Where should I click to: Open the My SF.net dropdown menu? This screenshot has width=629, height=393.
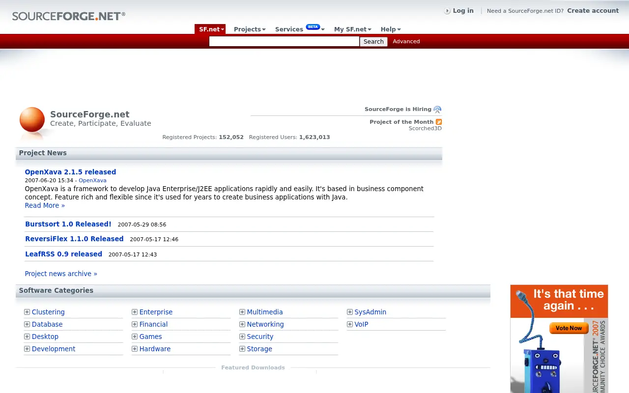[x=353, y=29]
